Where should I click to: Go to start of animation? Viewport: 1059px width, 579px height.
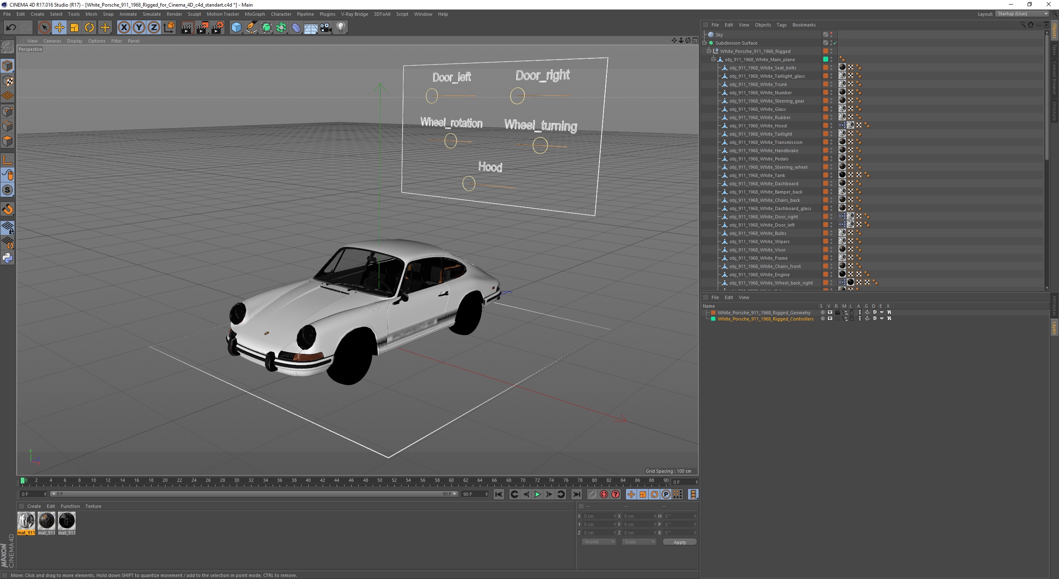499,494
